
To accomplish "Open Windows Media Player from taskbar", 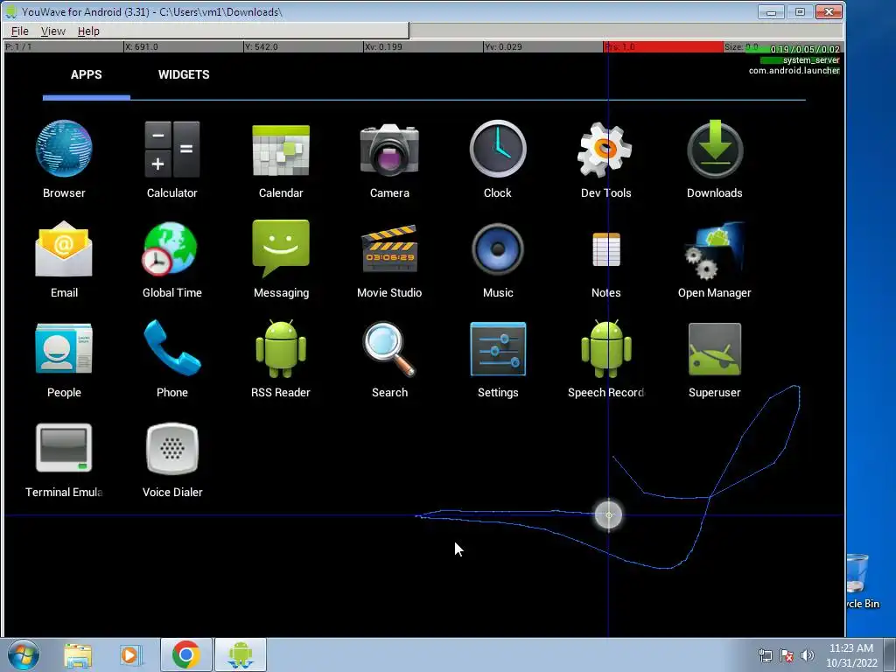I will click(x=130, y=654).
